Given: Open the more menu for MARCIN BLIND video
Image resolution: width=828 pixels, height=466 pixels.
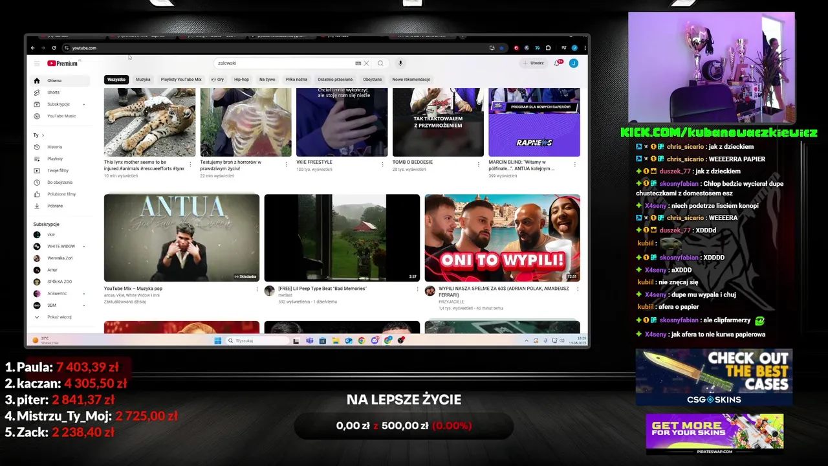Looking at the screenshot, I should [x=574, y=164].
